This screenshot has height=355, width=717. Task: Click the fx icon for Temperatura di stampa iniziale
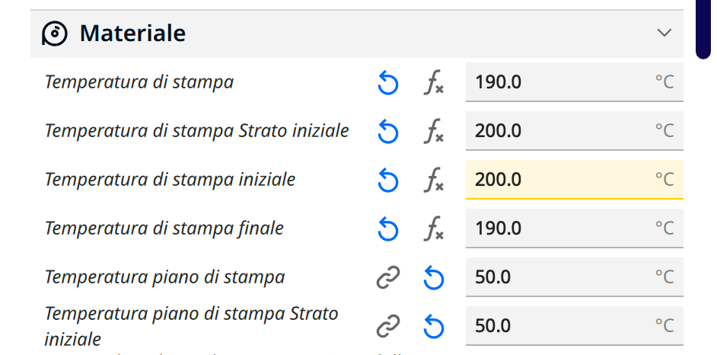click(434, 180)
